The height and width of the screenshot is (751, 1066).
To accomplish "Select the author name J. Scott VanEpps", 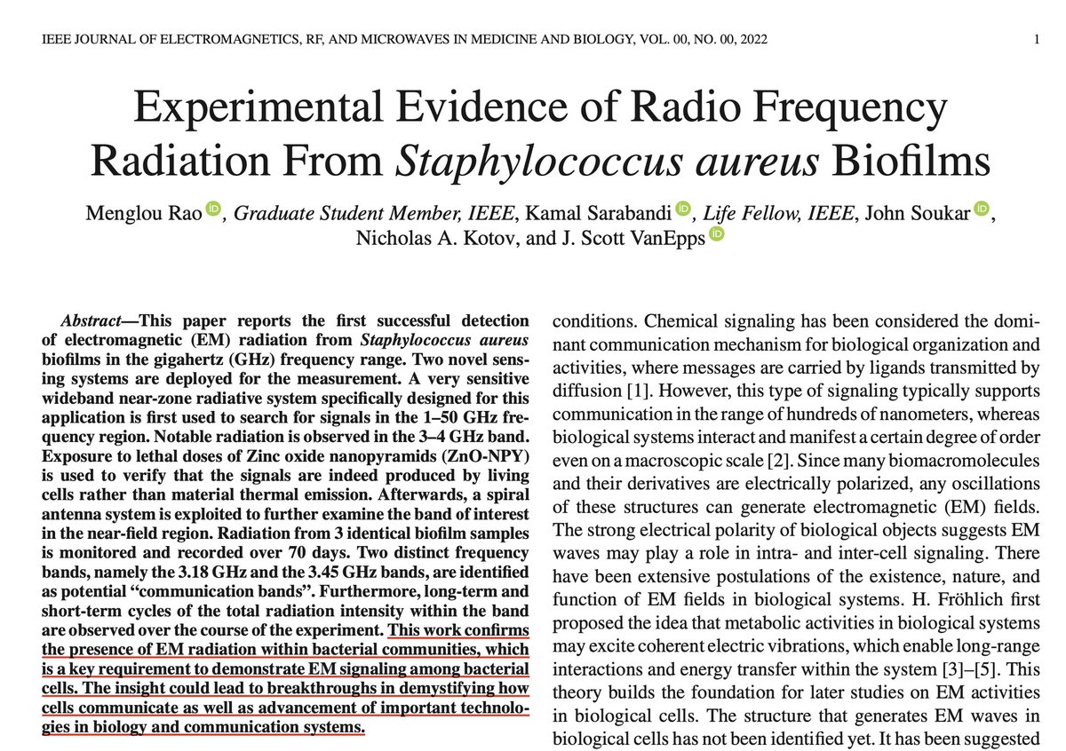I will coord(632,239).
